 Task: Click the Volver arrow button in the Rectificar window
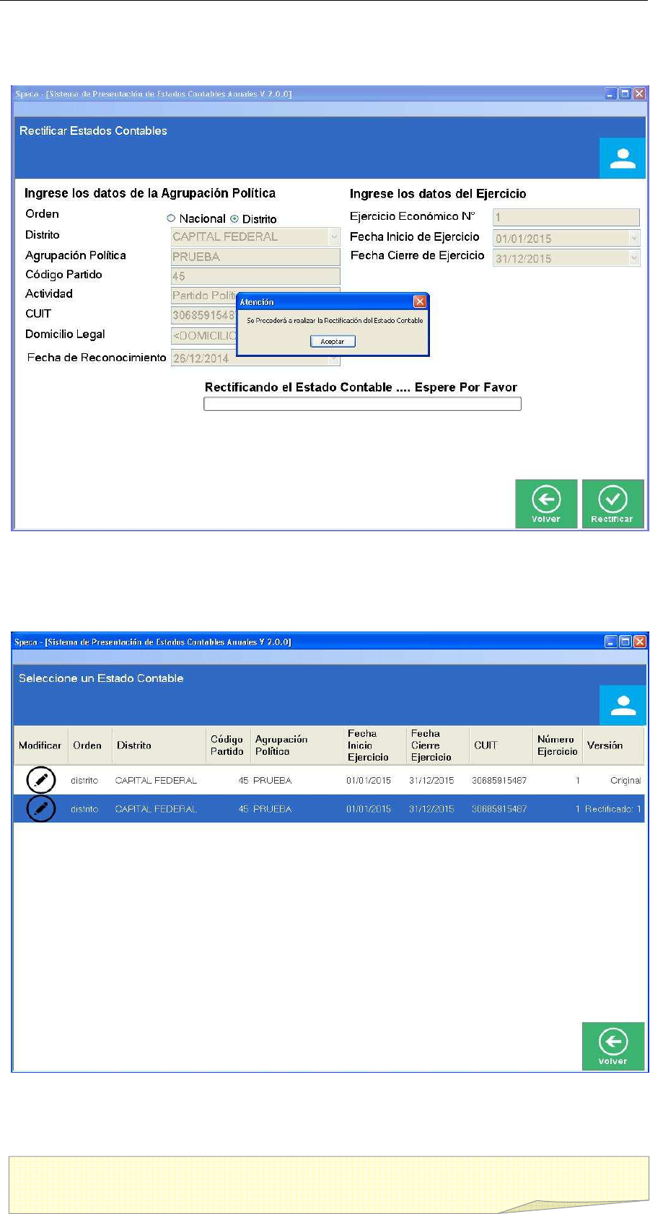546,503
